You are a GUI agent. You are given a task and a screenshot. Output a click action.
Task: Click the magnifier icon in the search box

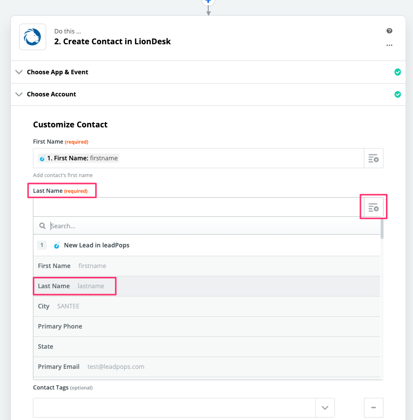[42, 226]
